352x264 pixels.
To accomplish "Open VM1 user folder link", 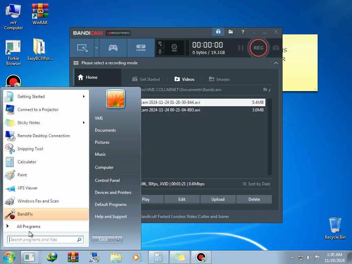I will 99,118.
